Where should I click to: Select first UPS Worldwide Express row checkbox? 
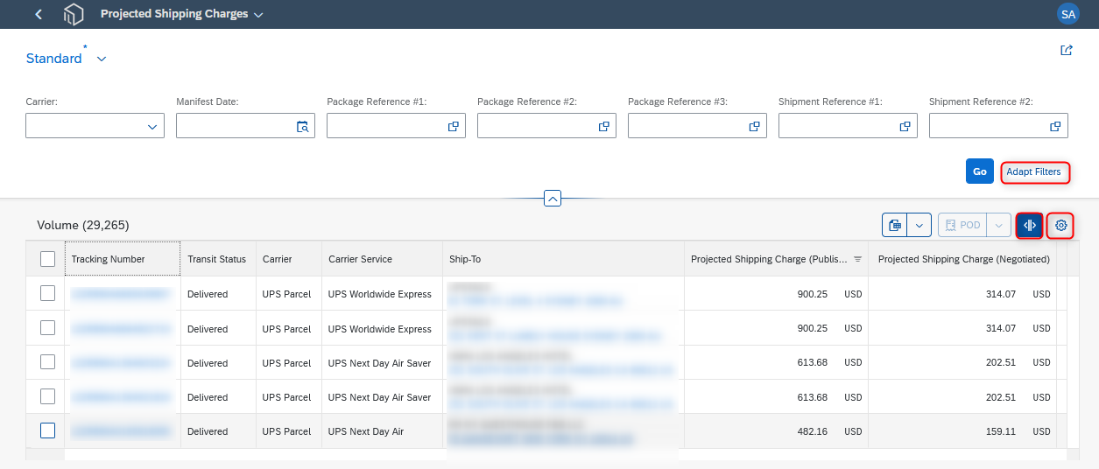coord(47,293)
